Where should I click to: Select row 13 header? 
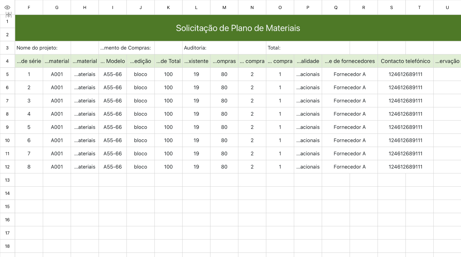point(7,180)
